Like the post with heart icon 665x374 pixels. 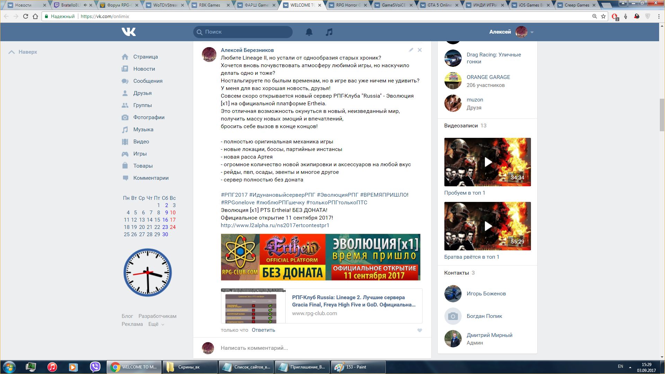pos(420,330)
